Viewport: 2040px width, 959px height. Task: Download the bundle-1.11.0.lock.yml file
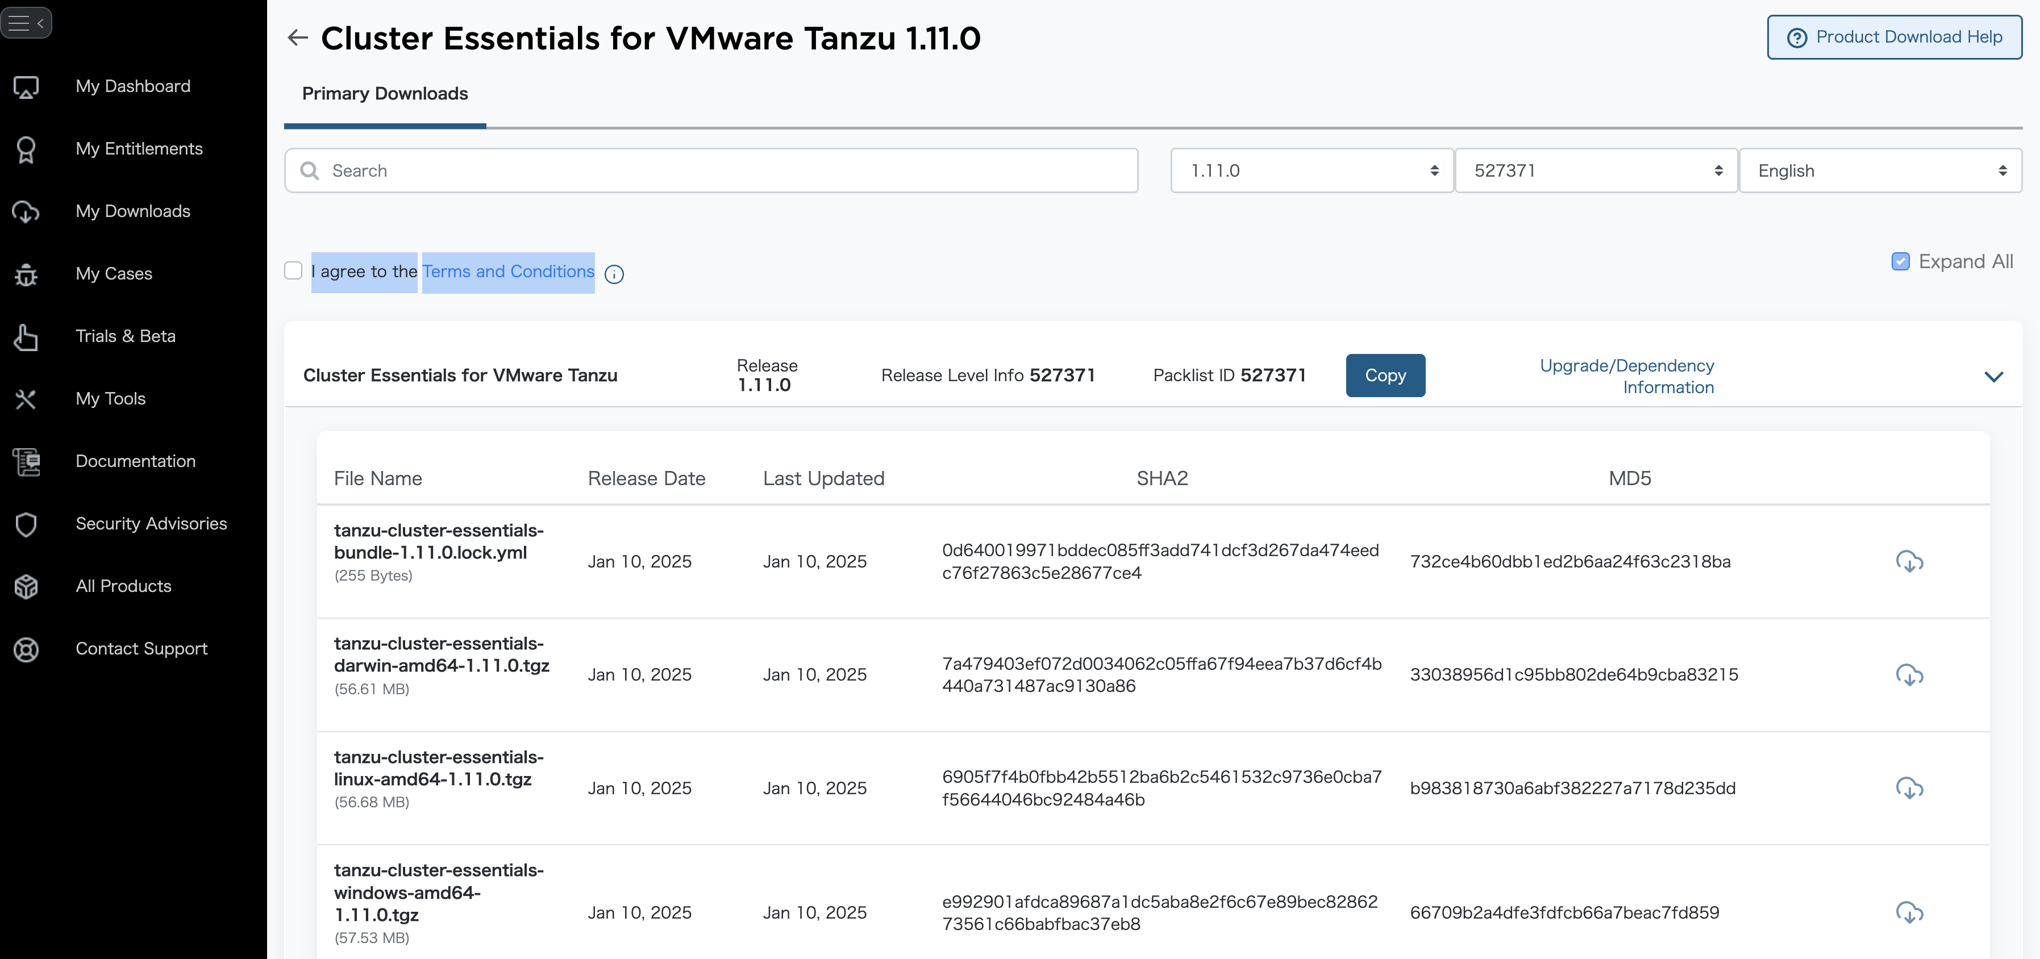pos(1909,561)
